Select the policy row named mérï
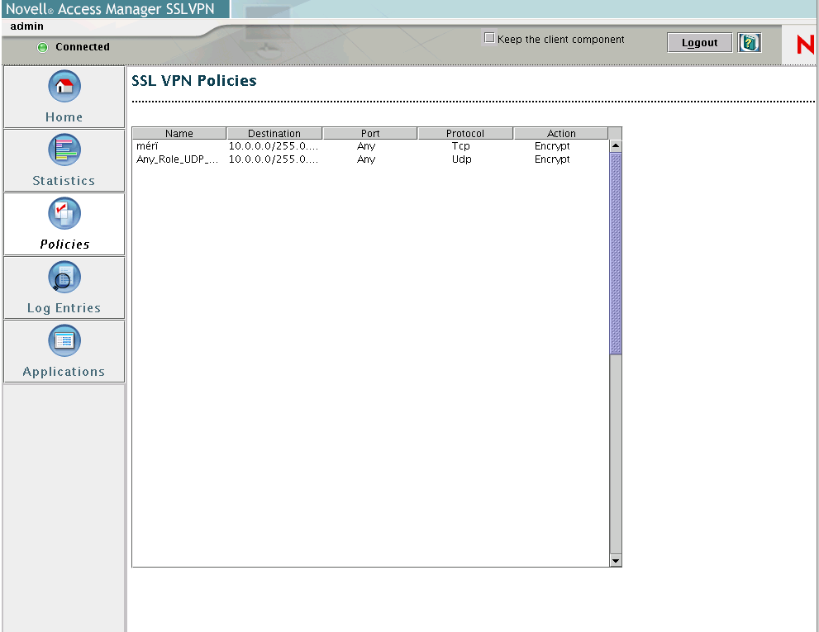Screen dimensions: 819x632 point(370,146)
